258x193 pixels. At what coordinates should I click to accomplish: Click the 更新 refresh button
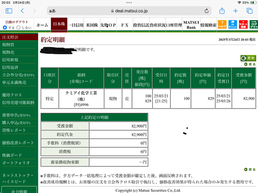pos(248,58)
